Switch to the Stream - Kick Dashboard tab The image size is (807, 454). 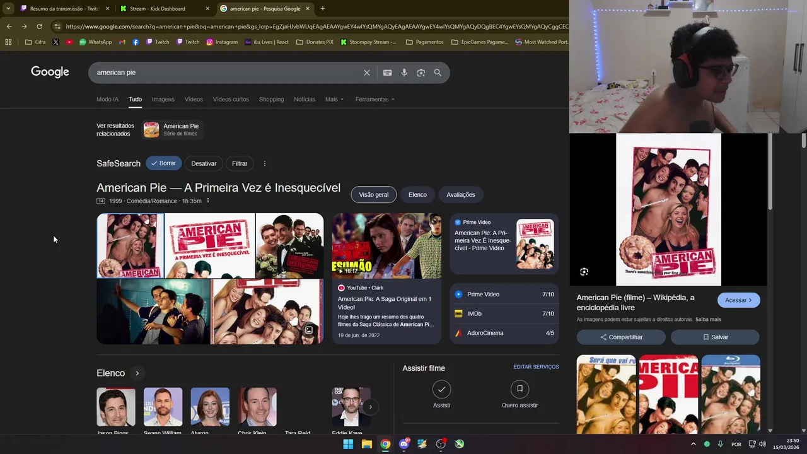click(x=164, y=9)
